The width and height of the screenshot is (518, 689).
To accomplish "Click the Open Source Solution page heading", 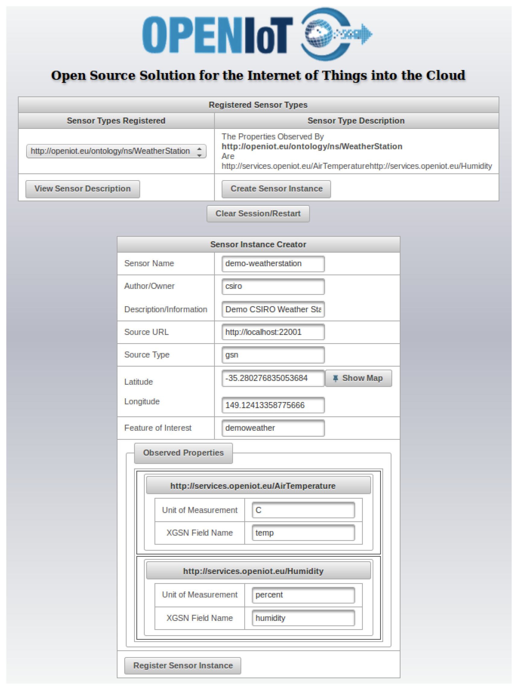I will pos(258,76).
